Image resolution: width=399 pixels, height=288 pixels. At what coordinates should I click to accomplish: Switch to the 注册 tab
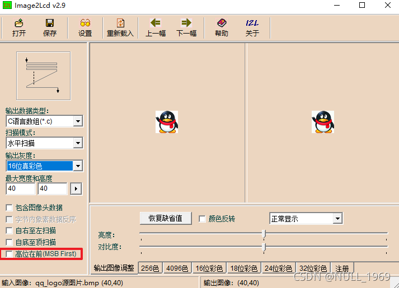[342, 268]
